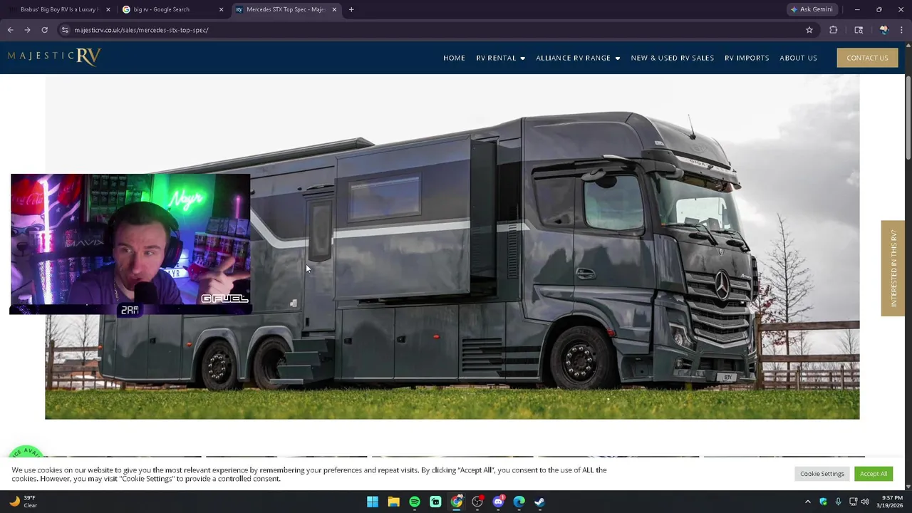
Task: Click the CONTACT US button
Action: (x=867, y=58)
